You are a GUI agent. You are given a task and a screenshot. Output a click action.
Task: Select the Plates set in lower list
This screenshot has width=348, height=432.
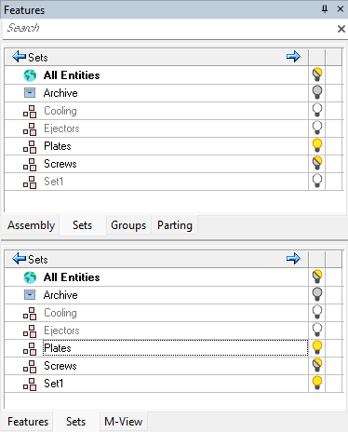pos(175,348)
